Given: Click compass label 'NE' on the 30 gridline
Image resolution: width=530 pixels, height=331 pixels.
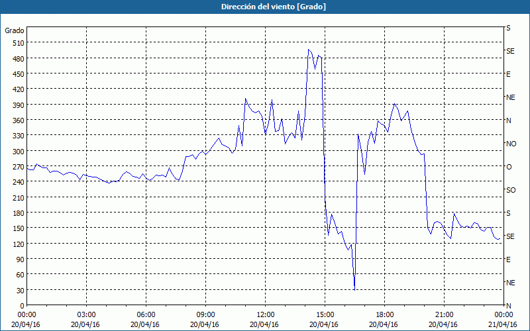Looking at the screenshot, I should tap(510, 283).
